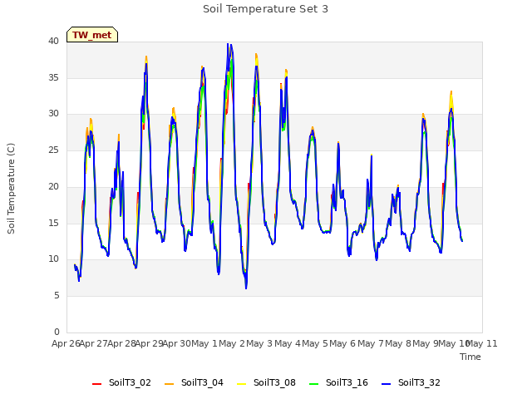Click the chart title Soil Temperature Set 3
Screen dimensions: 532x399
[265, 9]
